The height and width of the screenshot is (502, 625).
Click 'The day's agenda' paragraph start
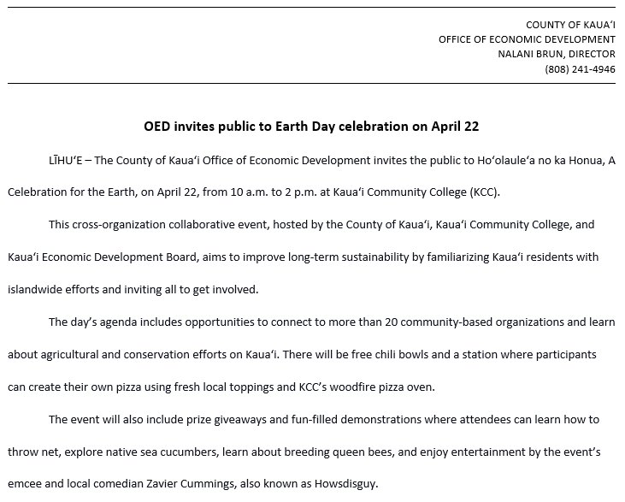pos(91,322)
